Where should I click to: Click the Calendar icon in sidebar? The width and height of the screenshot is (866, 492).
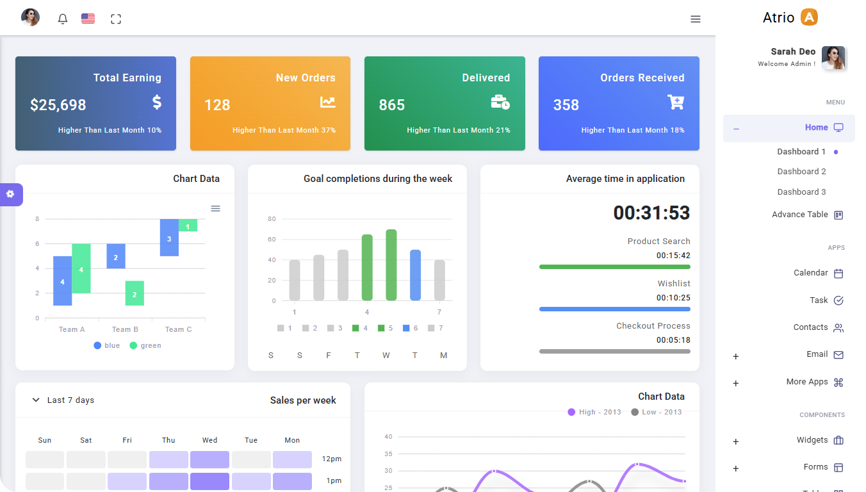tap(838, 274)
